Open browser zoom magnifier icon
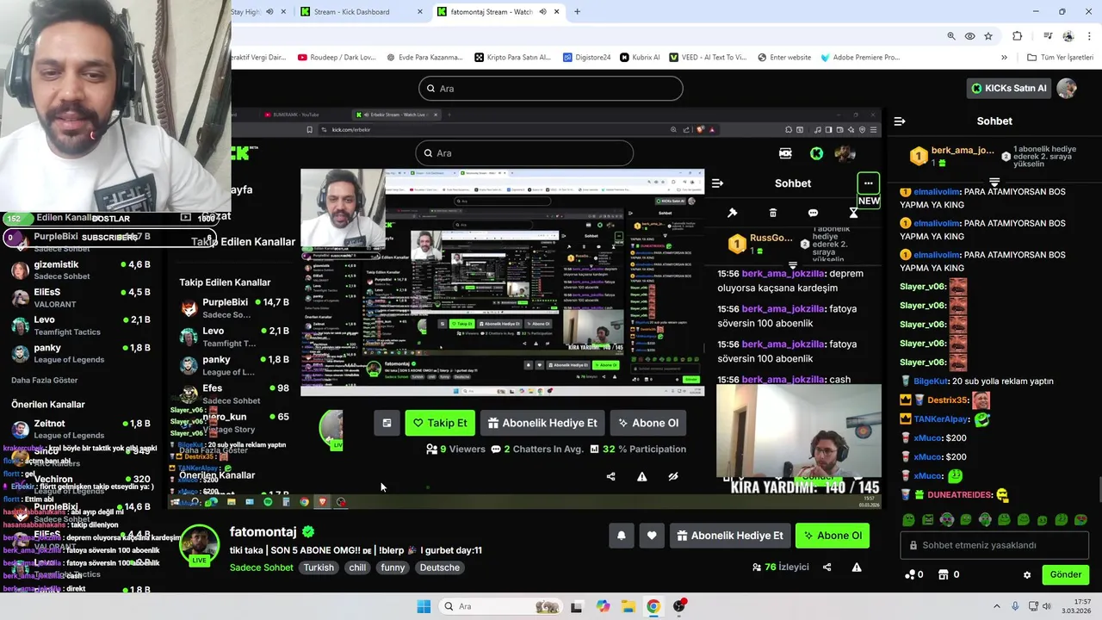 [951, 36]
